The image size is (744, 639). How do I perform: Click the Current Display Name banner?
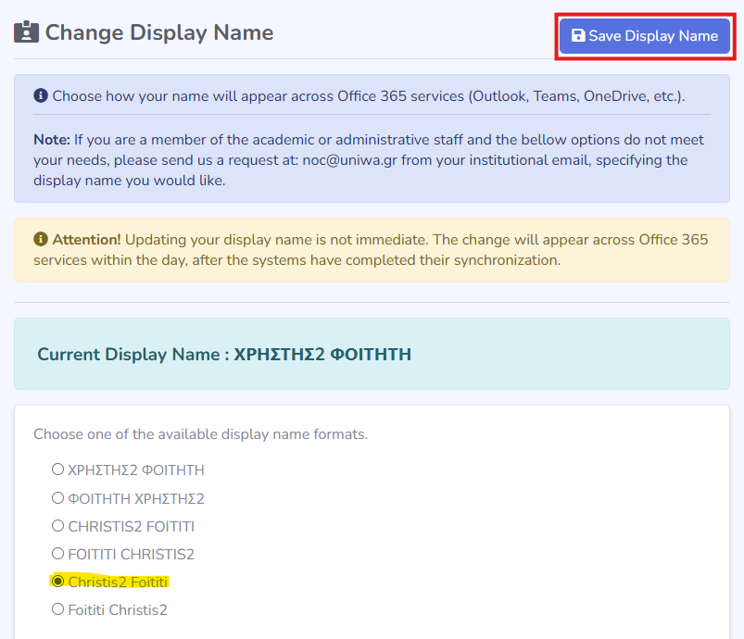tap(372, 354)
